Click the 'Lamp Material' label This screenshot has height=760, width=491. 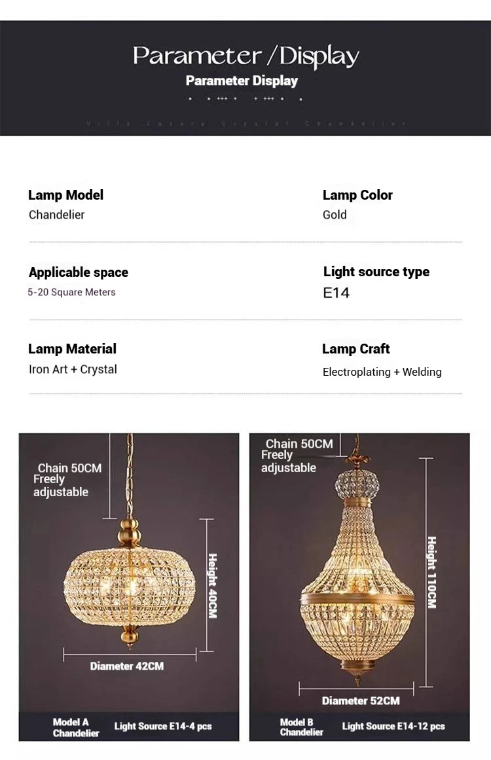[x=72, y=349]
